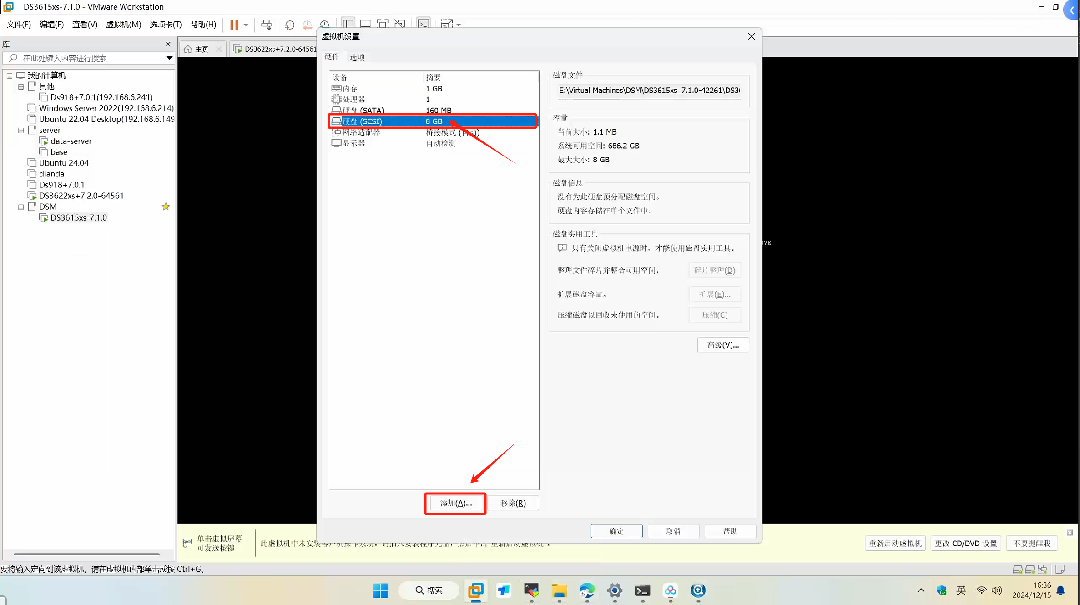1080x605 pixels.
Task: Click the network adapter icon in status bar
Action: [x=1043, y=569]
